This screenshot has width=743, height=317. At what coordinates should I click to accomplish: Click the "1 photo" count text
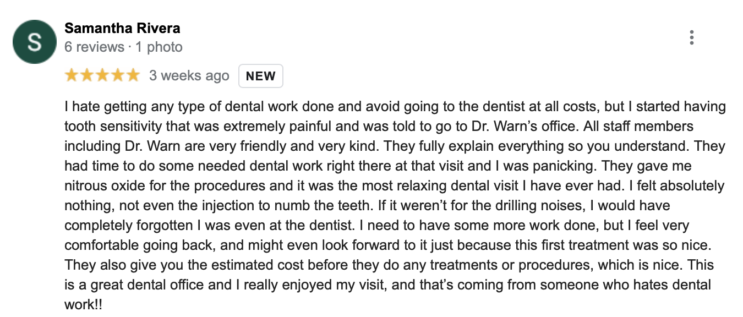[159, 47]
